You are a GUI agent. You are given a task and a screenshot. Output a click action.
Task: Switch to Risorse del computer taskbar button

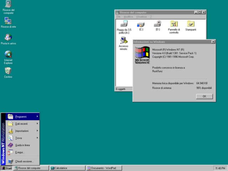click(31, 168)
